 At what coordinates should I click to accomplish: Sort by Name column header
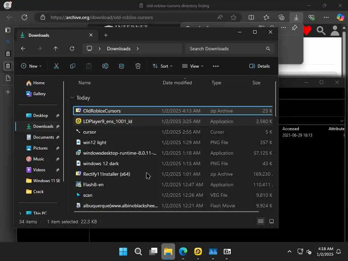(x=85, y=83)
